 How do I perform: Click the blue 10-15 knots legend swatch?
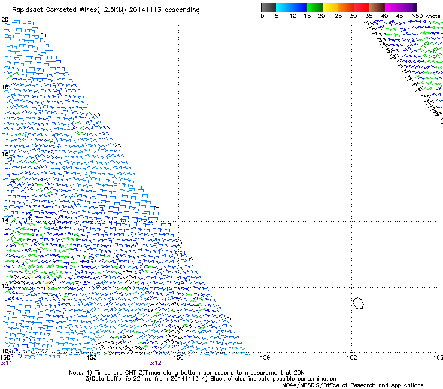click(299, 7)
